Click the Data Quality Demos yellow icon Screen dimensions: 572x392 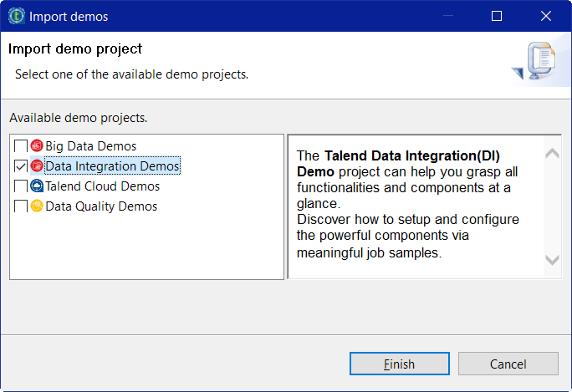(x=36, y=206)
